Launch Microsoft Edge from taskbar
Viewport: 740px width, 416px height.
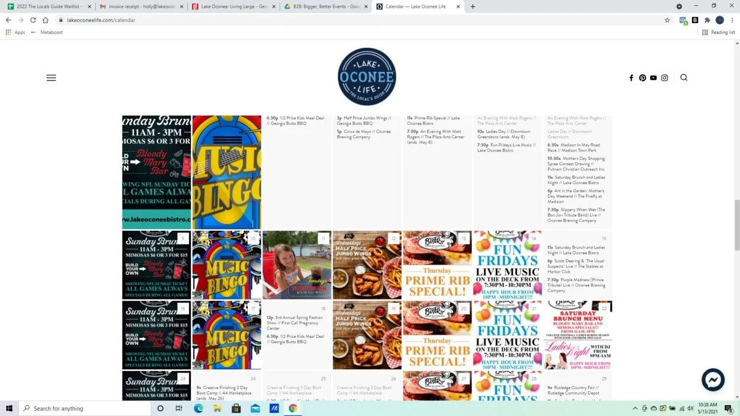click(198, 408)
